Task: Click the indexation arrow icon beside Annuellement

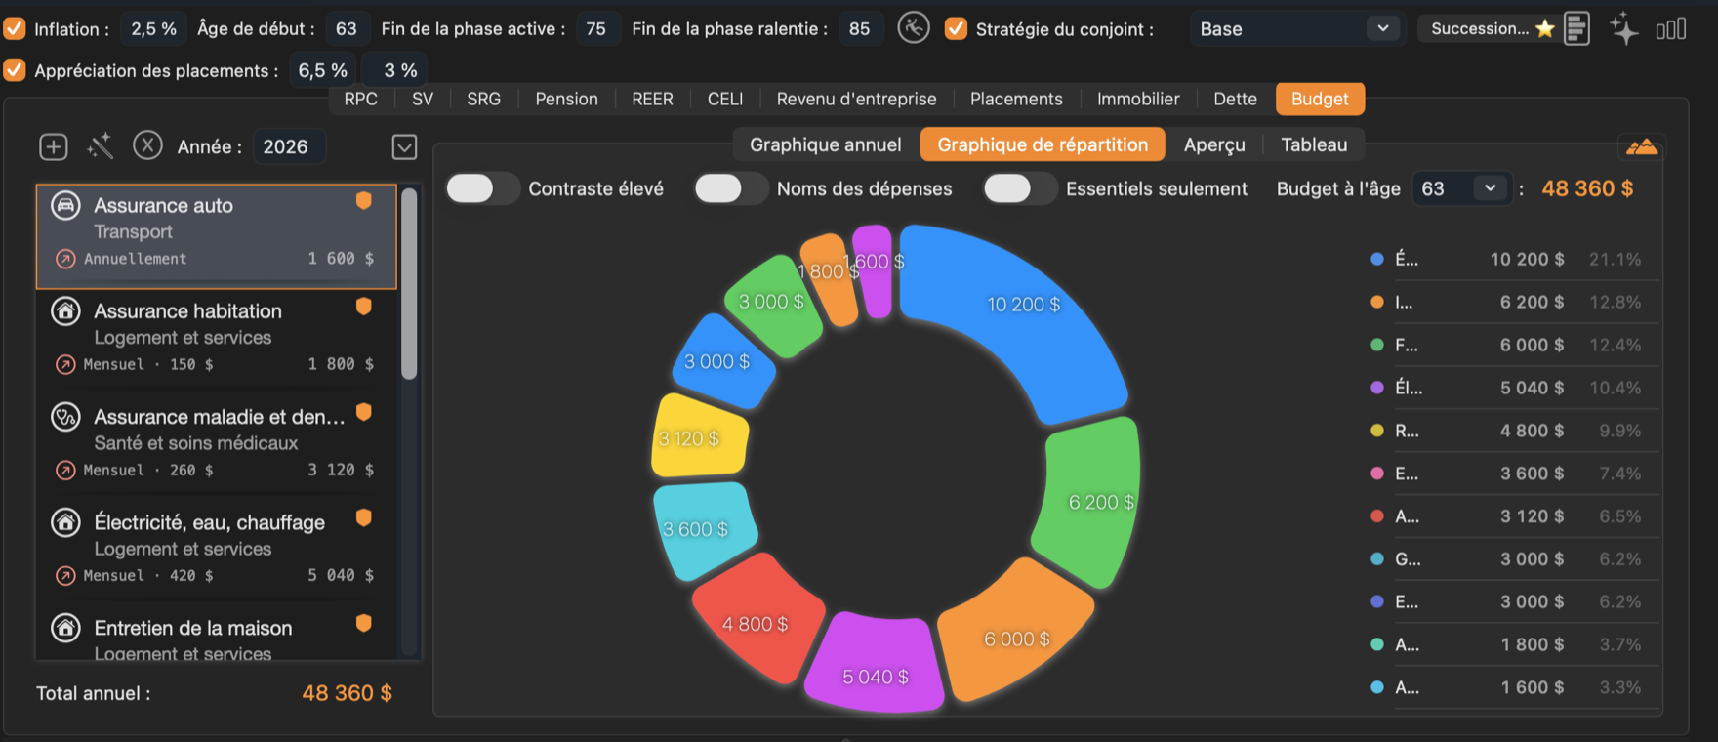Action: point(65,259)
